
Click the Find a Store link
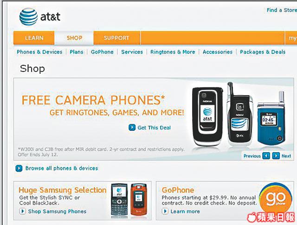282,10
